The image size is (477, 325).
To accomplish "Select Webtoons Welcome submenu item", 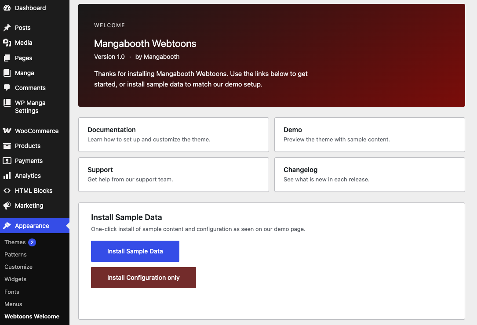I will point(32,317).
